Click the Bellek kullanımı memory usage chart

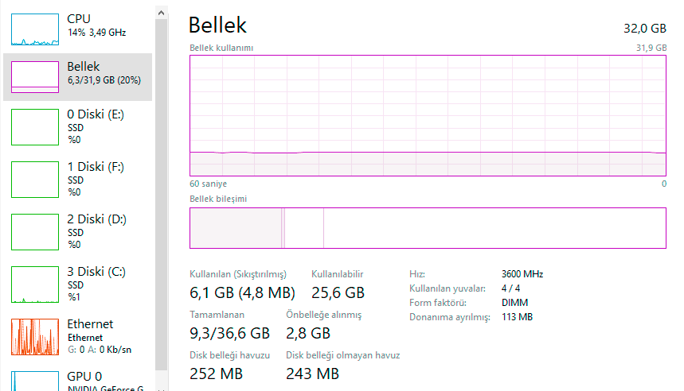[x=428, y=115]
